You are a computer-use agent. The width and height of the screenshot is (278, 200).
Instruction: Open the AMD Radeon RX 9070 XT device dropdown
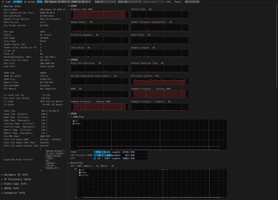coord(67,1)
